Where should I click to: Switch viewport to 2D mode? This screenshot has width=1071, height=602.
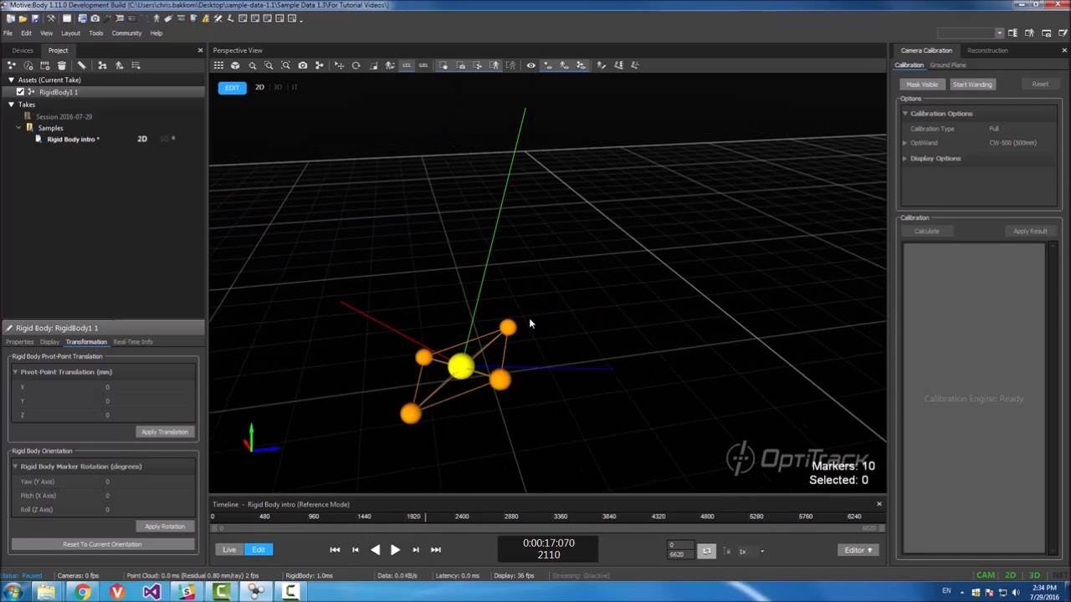click(259, 87)
